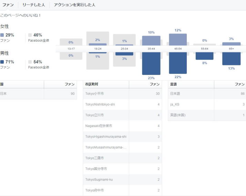This screenshot has height=196, width=246.
Task: Click the 30 fans value for Tokyo小平市
Action: (158, 94)
